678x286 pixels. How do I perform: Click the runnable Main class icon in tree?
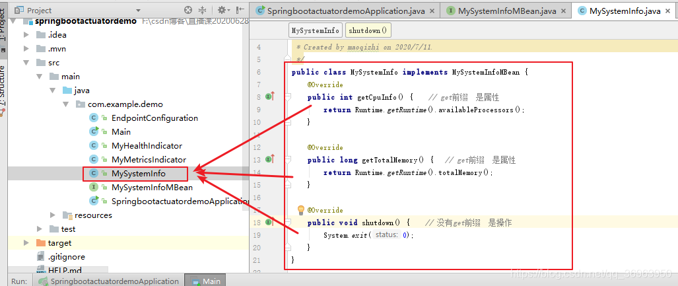93,131
